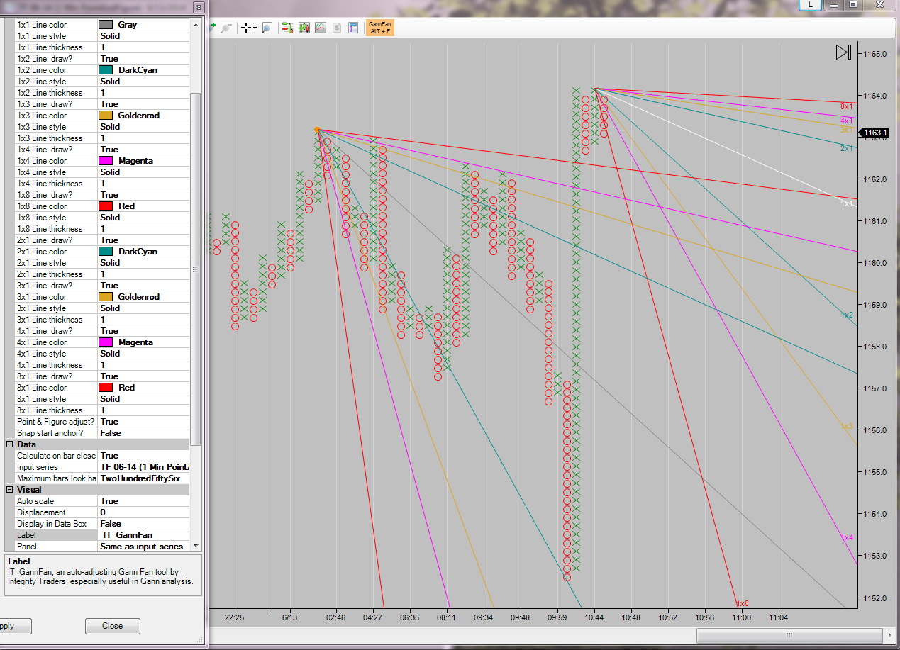This screenshot has width=900, height=650.
Task: Click the L button in the window title bar
Action: coord(810,4)
